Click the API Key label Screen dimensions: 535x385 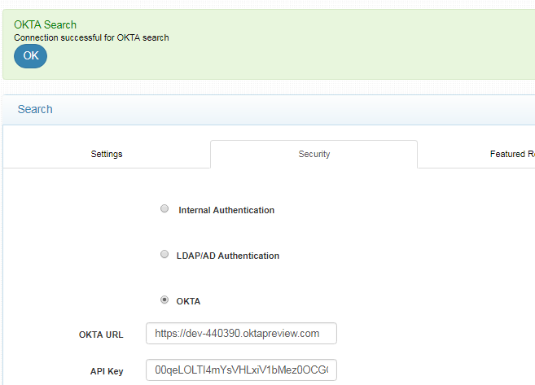(107, 371)
